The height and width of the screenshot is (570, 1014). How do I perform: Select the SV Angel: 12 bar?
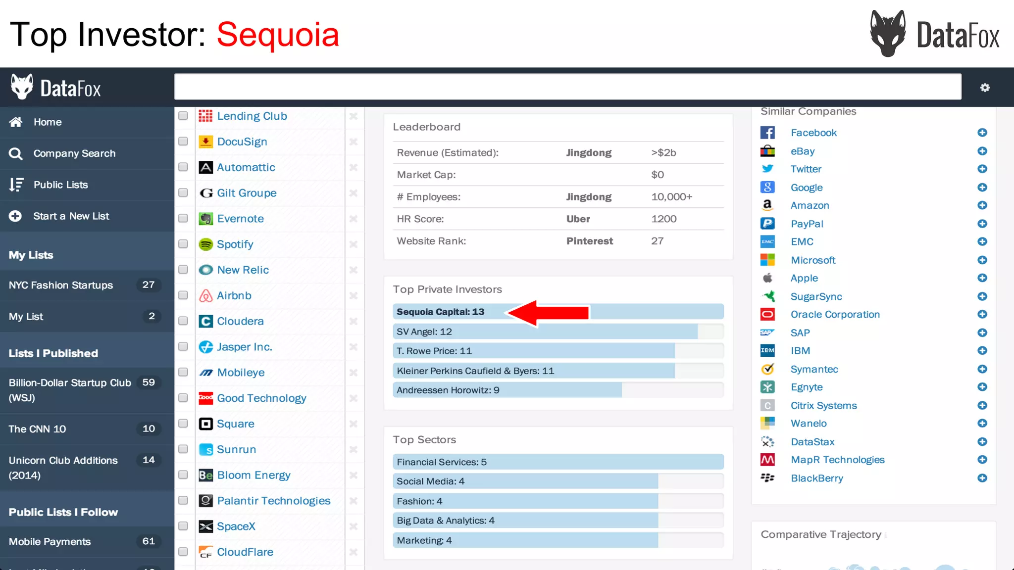(558, 332)
